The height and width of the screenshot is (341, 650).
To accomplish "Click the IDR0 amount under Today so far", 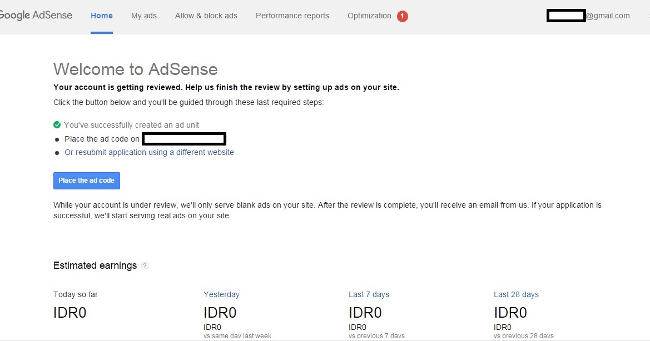I will coord(70,313).
